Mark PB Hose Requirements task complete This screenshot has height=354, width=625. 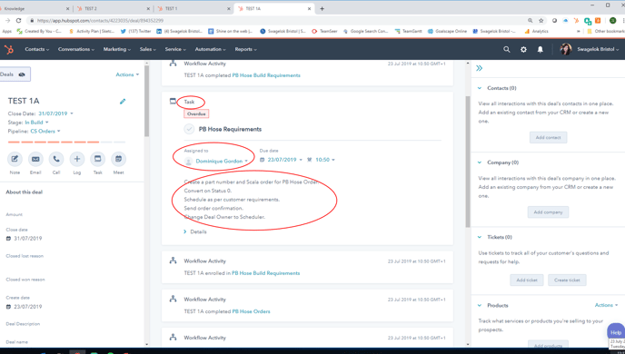[189, 129]
